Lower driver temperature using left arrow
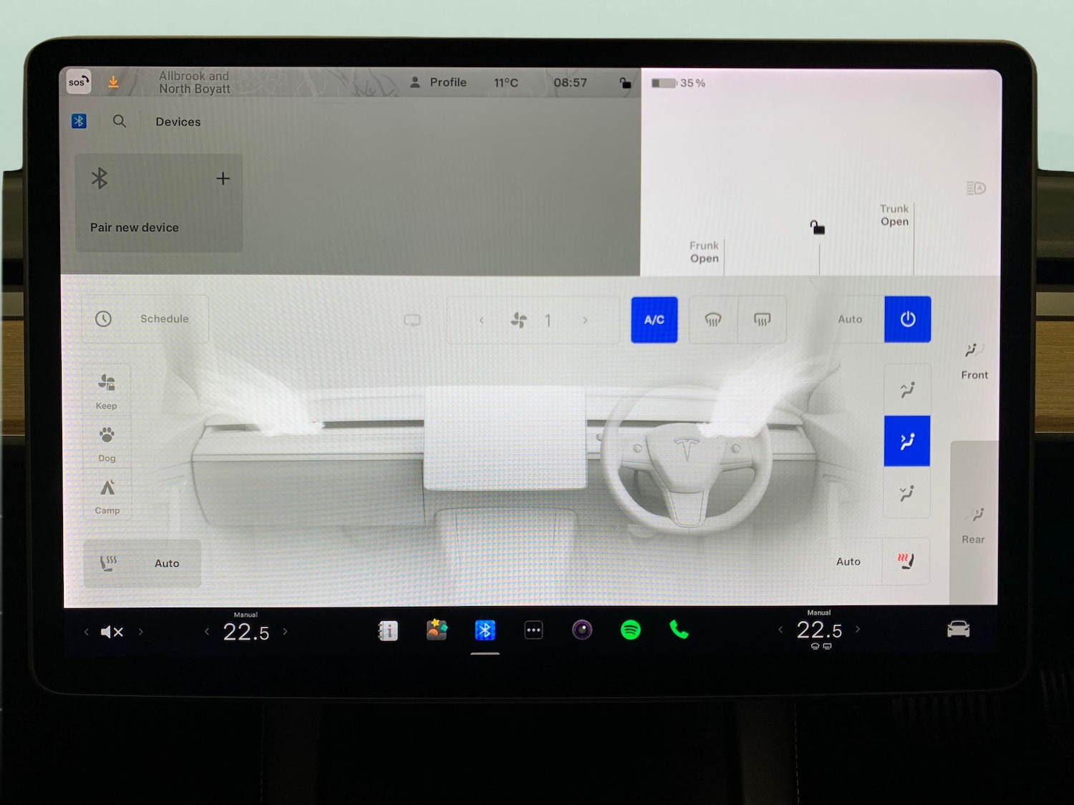This screenshot has width=1074, height=805. [207, 631]
